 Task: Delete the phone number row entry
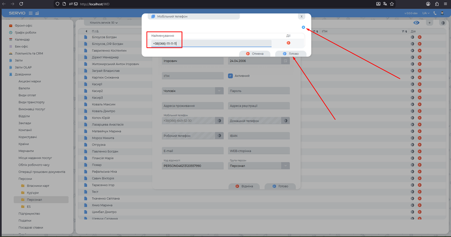click(288, 43)
